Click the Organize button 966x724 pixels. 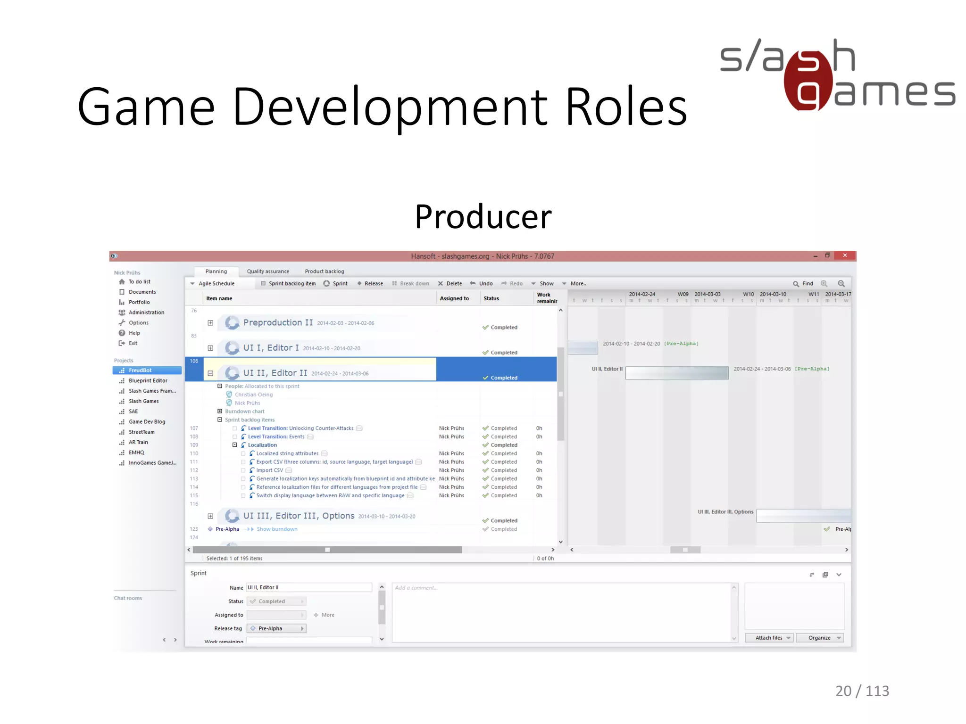tap(820, 638)
